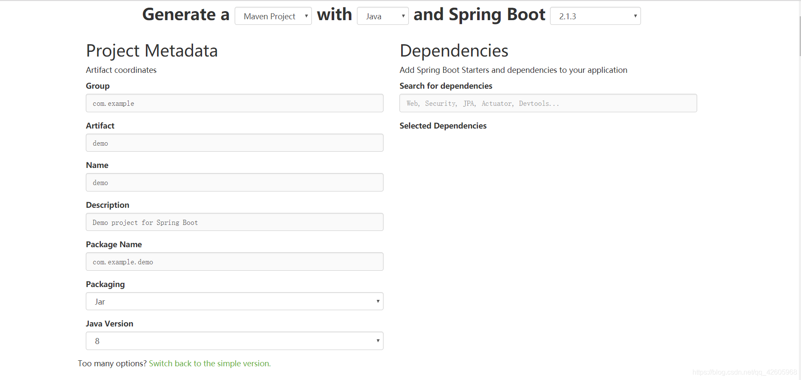Open the Spring Boot 2.1.3 version dropdown
Screen dimensions: 801x380
[x=595, y=16]
